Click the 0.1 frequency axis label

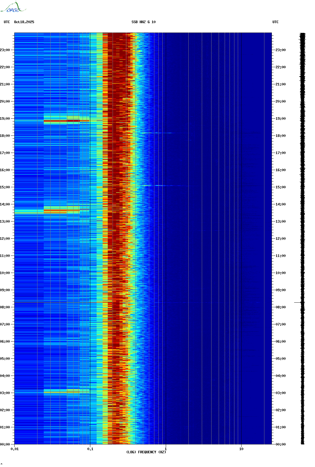click(x=90, y=449)
